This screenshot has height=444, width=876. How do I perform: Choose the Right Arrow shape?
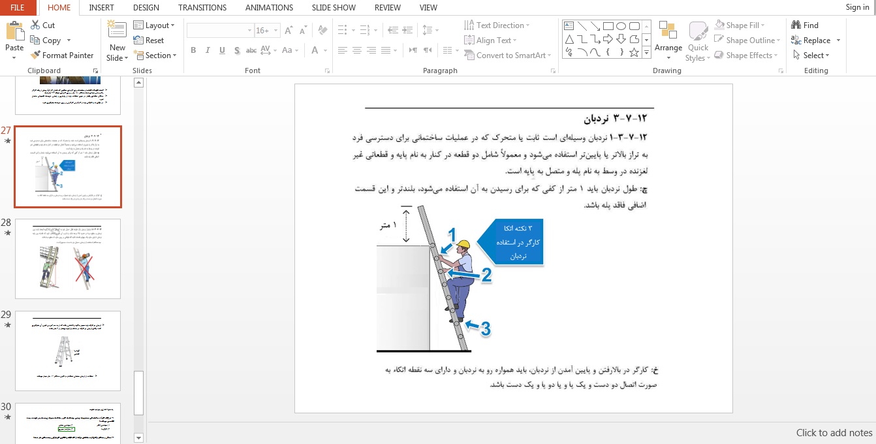point(608,39)
